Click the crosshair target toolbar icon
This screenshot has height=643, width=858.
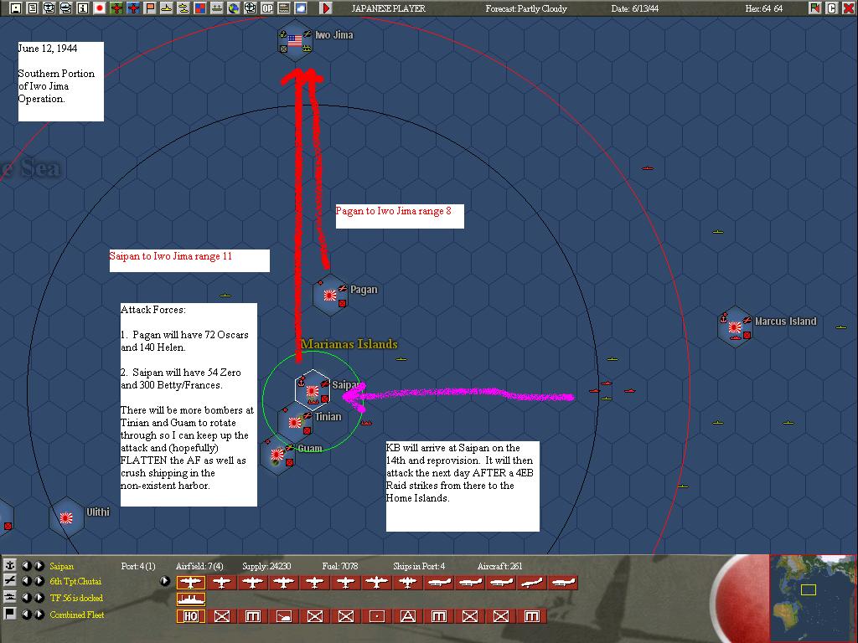[x=250, y=8]
